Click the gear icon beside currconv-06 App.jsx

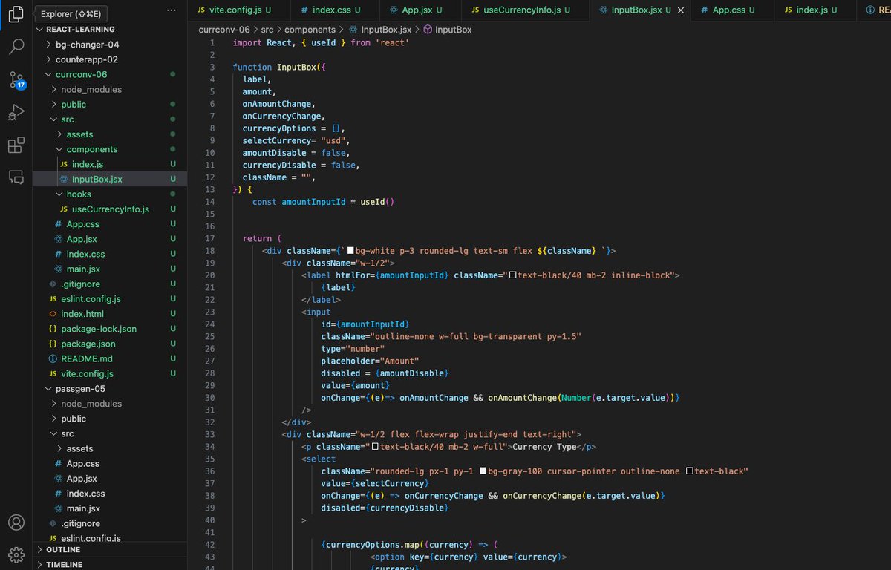point(59,239)
